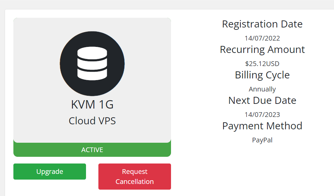Click the Cloud VPS subtitle text
This screenshot has width=334, height=196.
pos(92,121)
